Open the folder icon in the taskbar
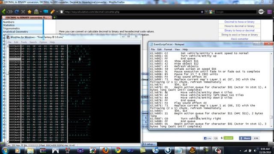Viewport: 274px width, 154px height. coord(30,150)
